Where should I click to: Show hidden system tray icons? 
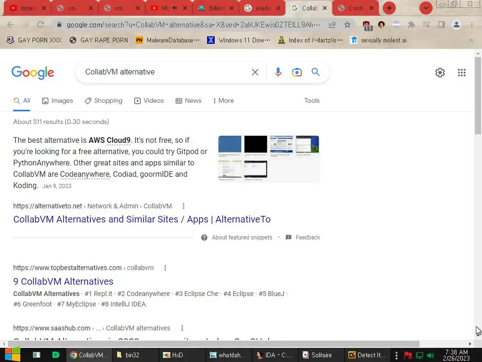click(x=396, y=355)
